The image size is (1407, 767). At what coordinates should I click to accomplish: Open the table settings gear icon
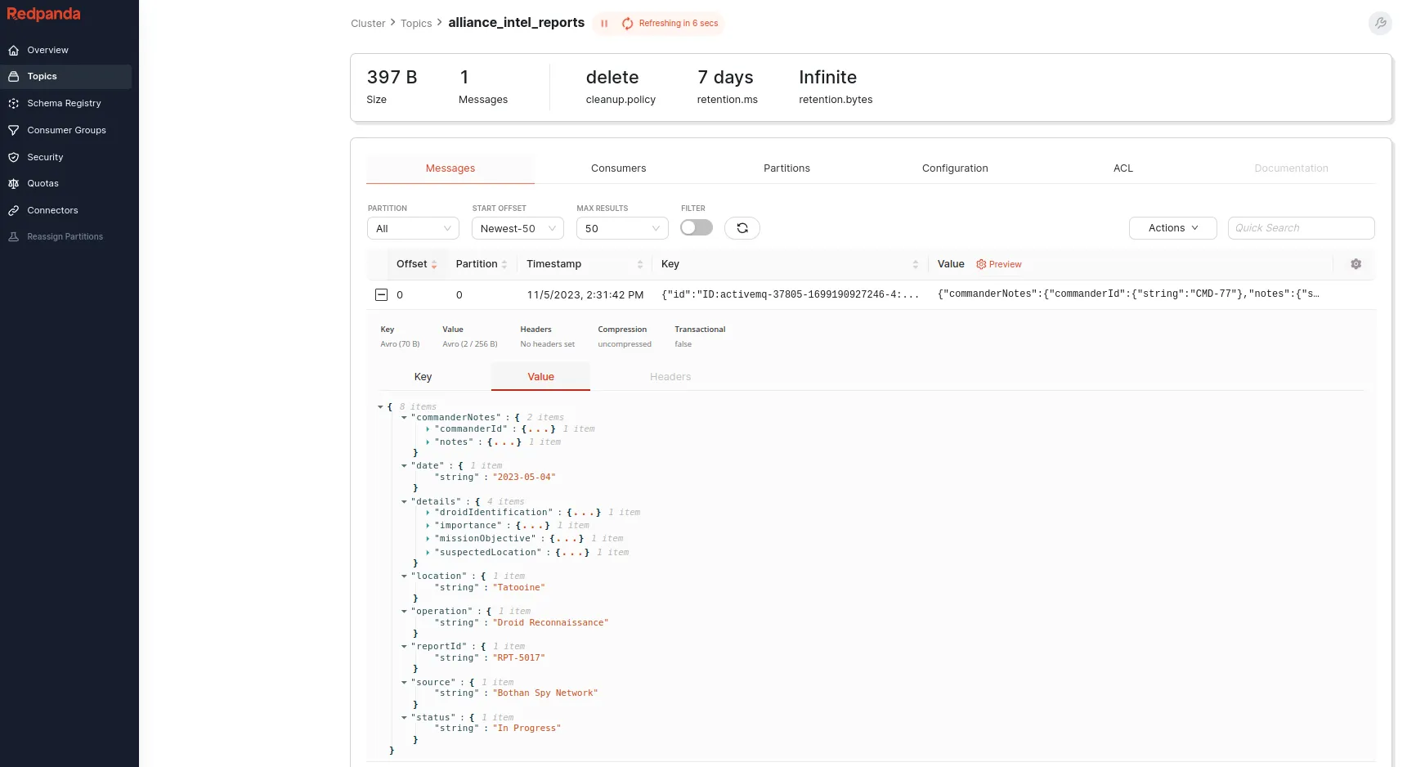click(1355, 264)
